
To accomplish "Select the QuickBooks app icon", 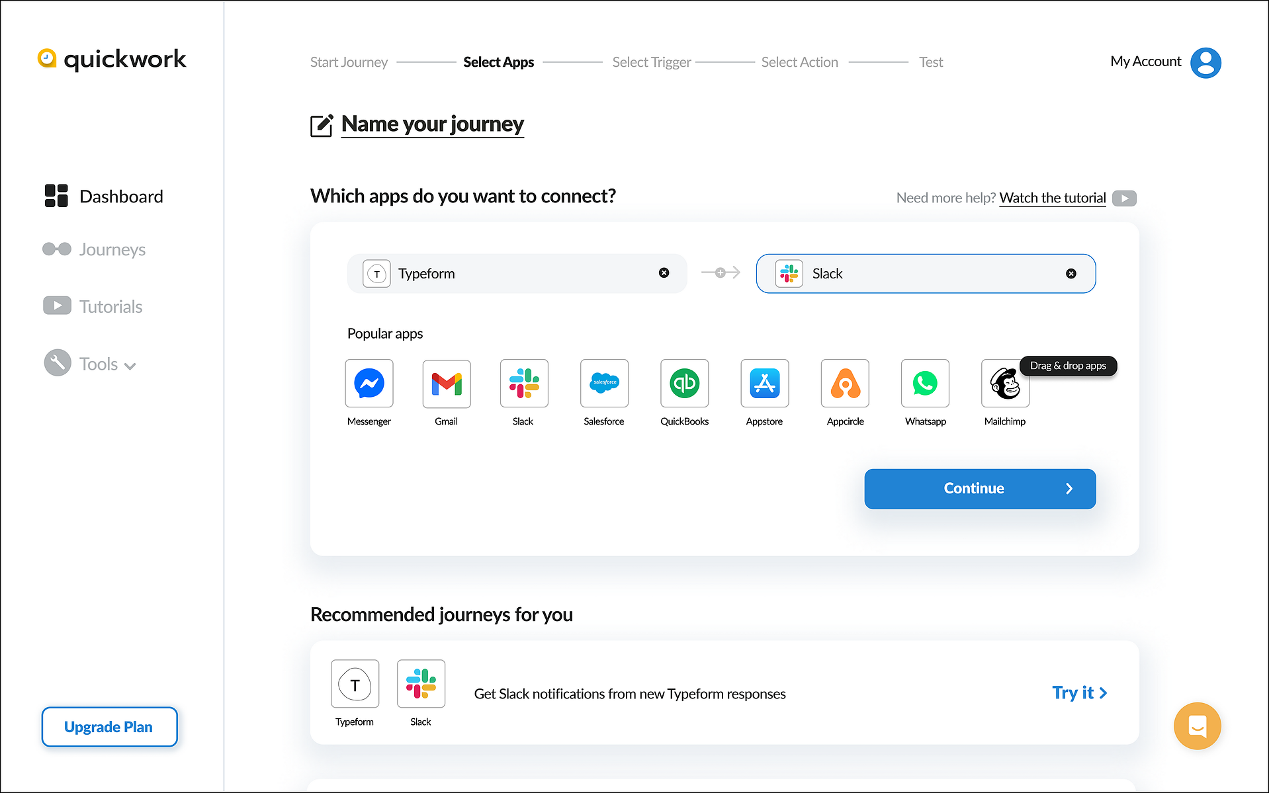I will click(685, 384).
